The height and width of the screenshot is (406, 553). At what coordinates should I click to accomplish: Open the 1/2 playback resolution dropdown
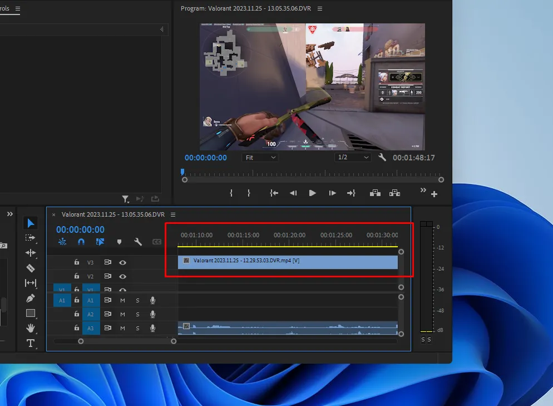[353, 157]
